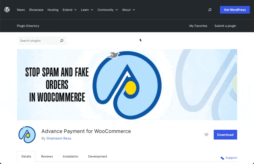Screen dimensions: 254x164
Task: Expand the Extend dropdown menu
Action: pos(70,10)
